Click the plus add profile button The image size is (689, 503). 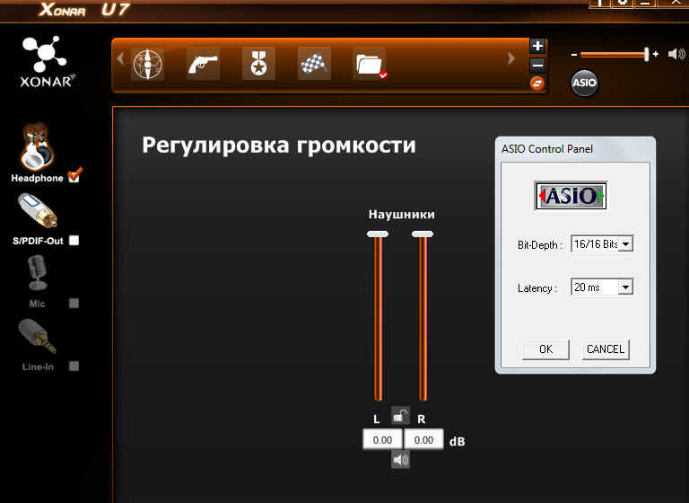pos(537,46)
